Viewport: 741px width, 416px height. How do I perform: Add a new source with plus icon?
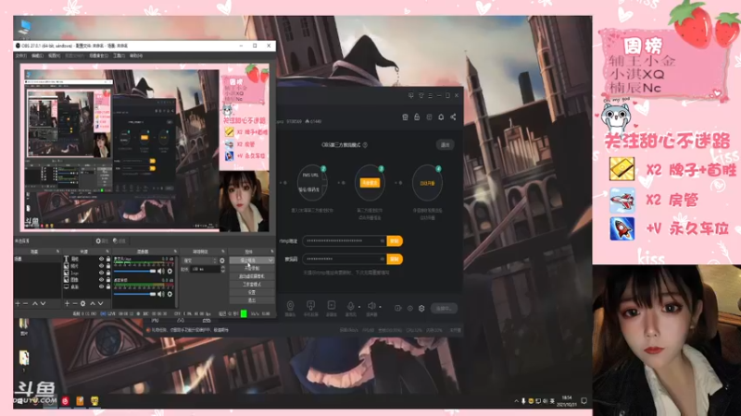click(x=67, y=304)
